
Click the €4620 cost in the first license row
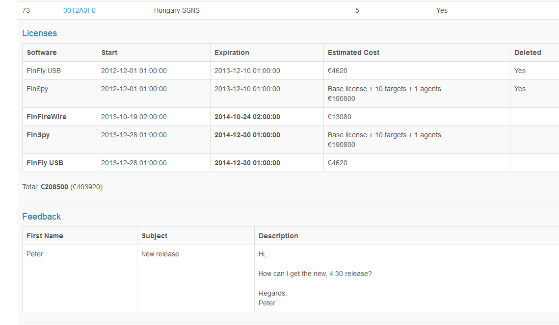click(337, 71)
